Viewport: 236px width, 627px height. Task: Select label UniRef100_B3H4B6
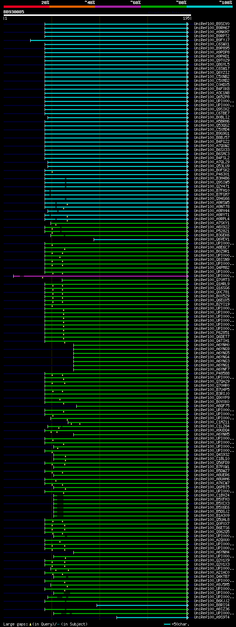click(212, 178)
